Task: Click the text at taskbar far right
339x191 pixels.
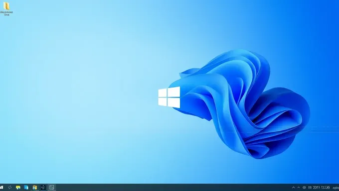Action: point(336,188)
